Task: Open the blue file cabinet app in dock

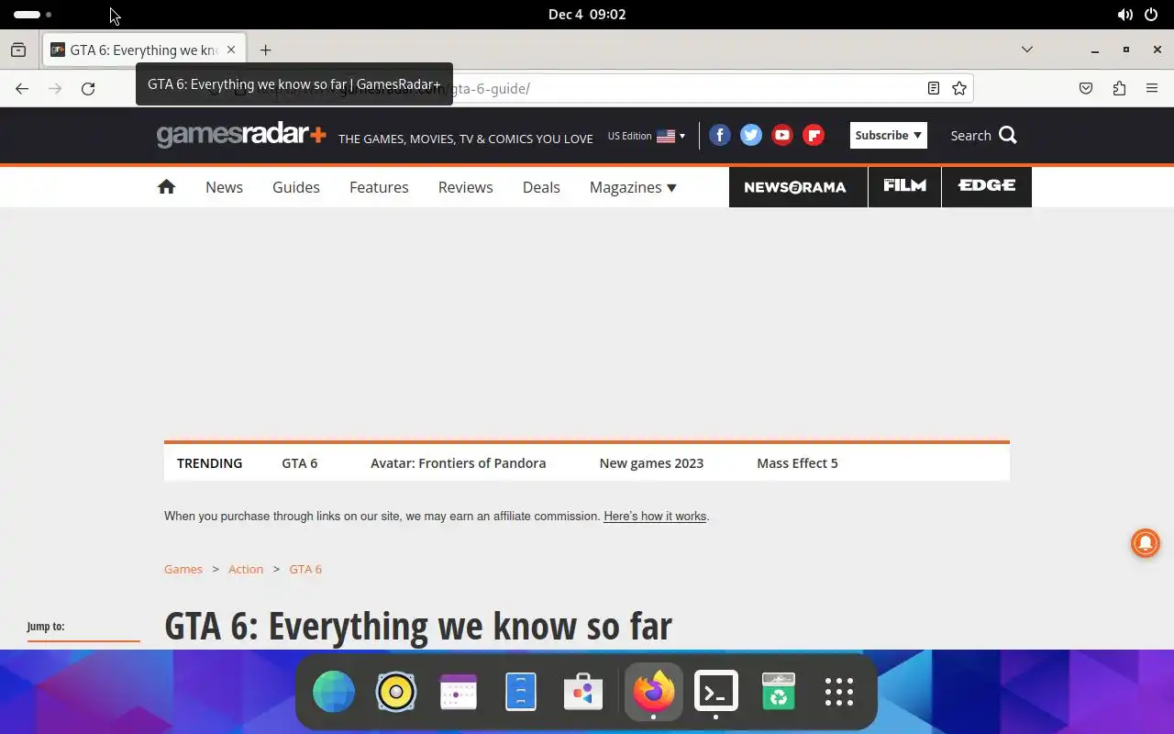Action: tap(521, 692)
